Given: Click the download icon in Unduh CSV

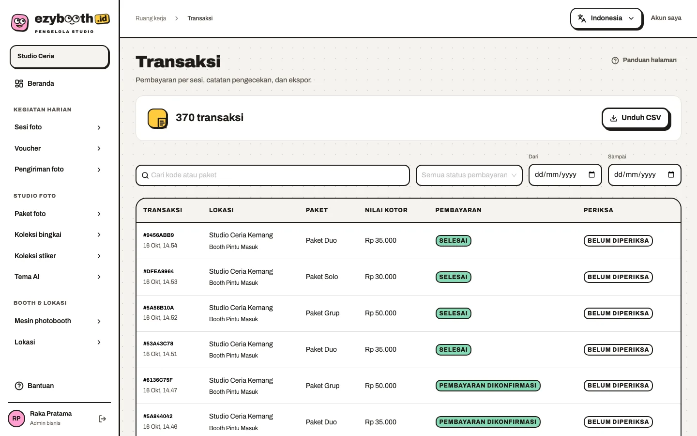Looking at the screenshot, I should tap(613, 118).
